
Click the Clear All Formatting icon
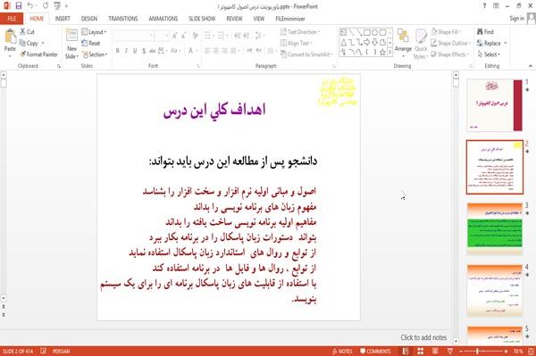pyautogui.click(x=195, y=36)
